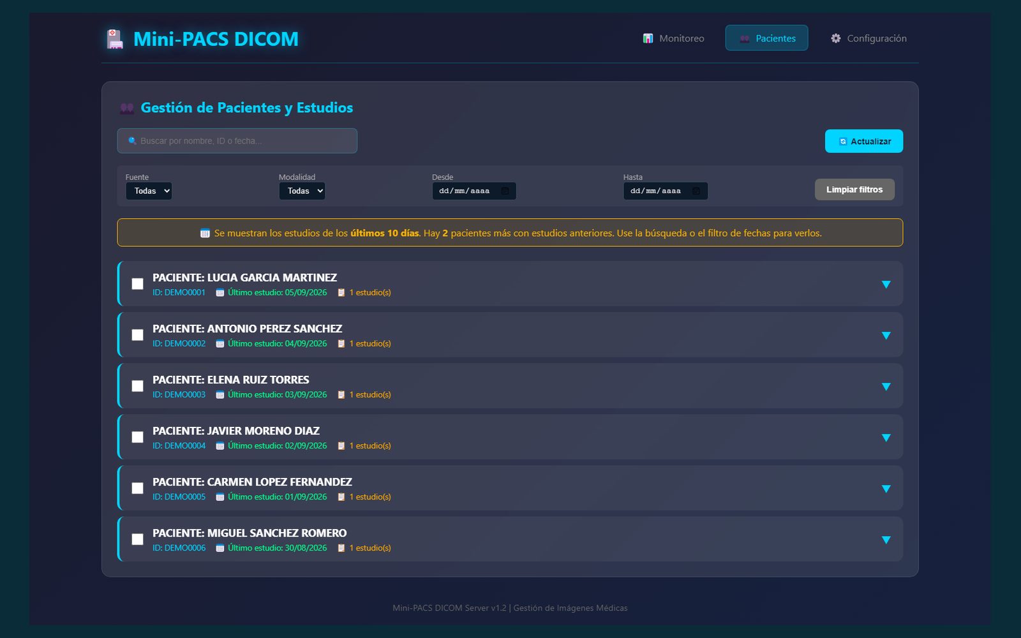Click the Configuración gear icon
The height and width of the screenshot is (638, 1021).
click(x=835, y=38)
